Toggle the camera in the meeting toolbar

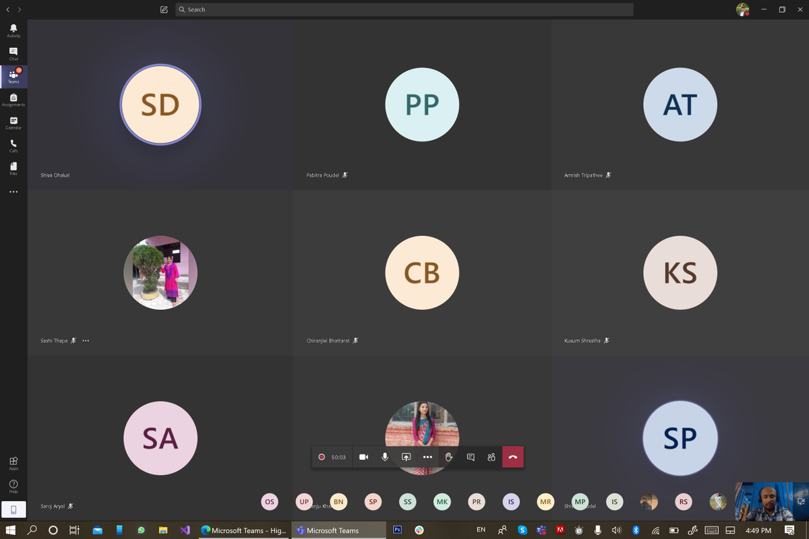coord(363,457)
